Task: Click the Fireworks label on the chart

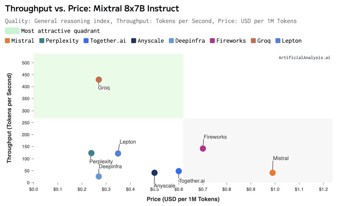Action: (x=215, y=137)
